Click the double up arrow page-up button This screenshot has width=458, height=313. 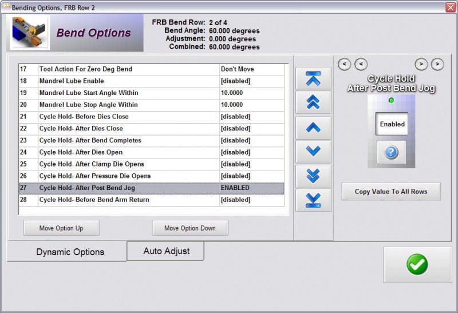coord(313,102)
